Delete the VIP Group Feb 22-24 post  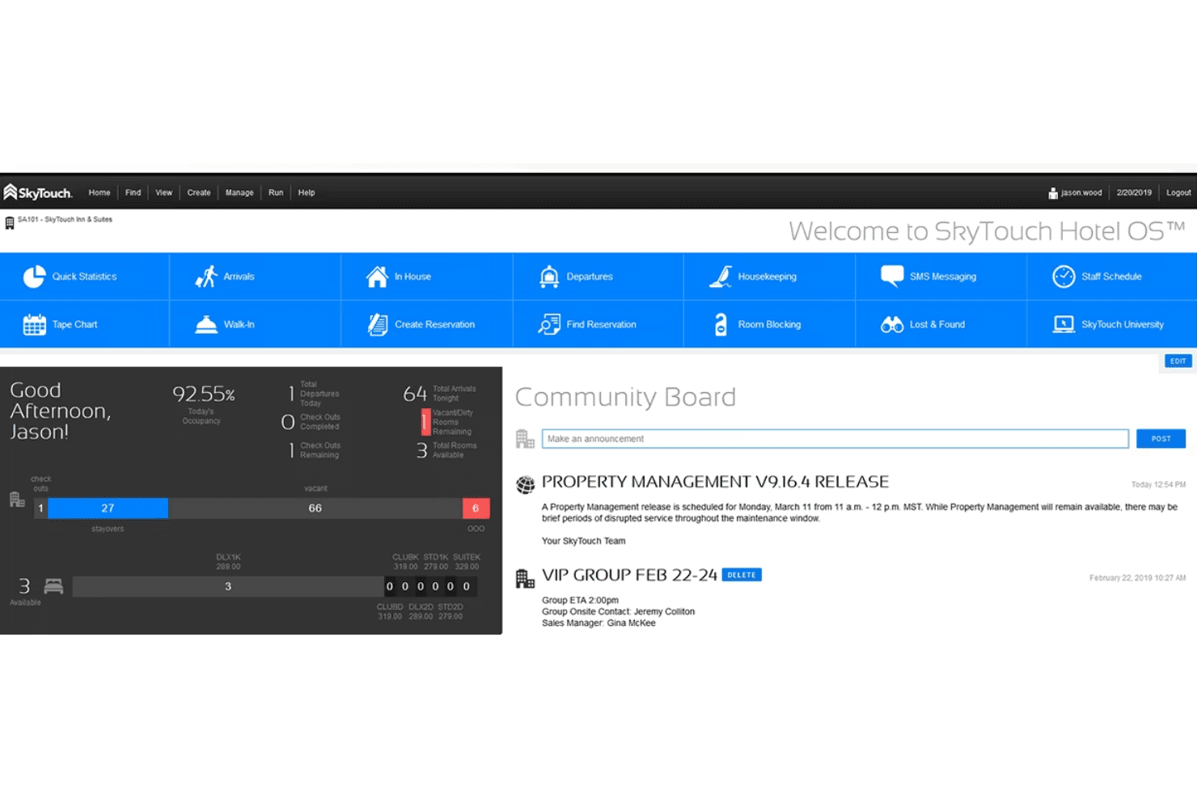click(742, 575)
